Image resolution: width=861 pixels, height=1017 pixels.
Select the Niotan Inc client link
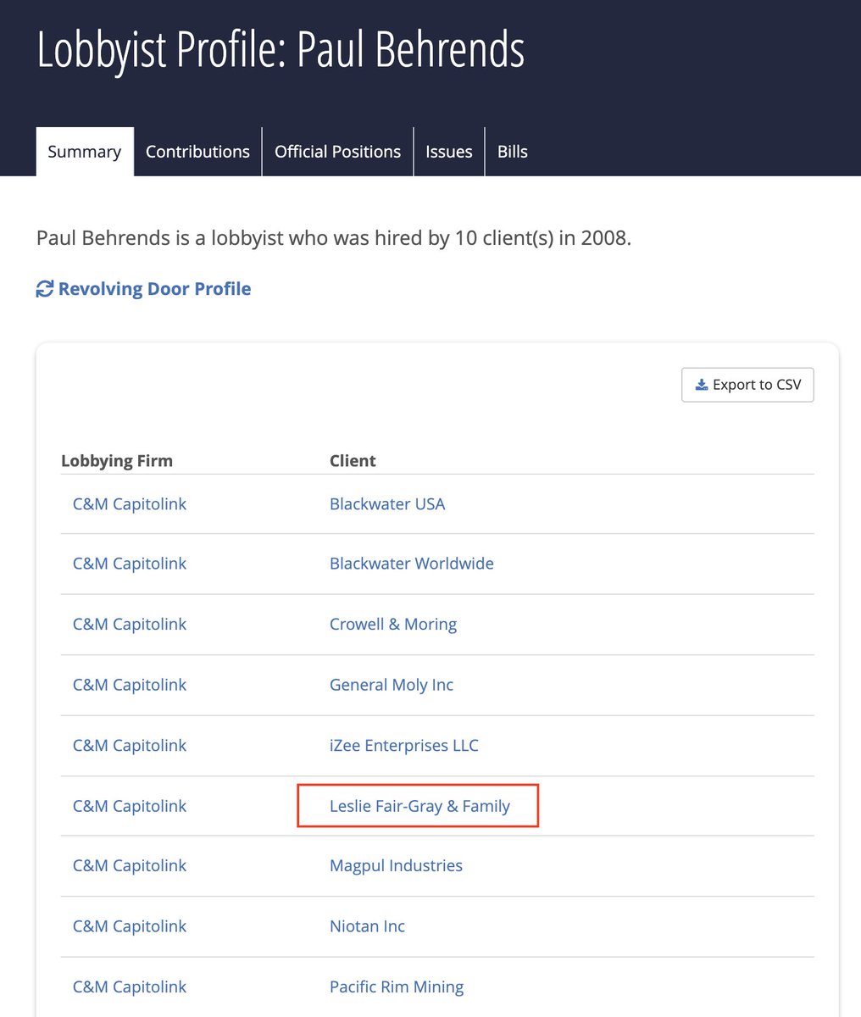point(367,926)
